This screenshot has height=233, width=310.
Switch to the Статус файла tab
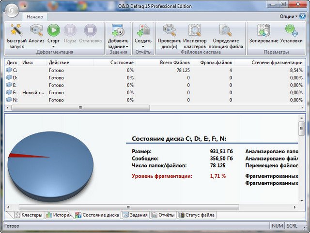point(196,215)
